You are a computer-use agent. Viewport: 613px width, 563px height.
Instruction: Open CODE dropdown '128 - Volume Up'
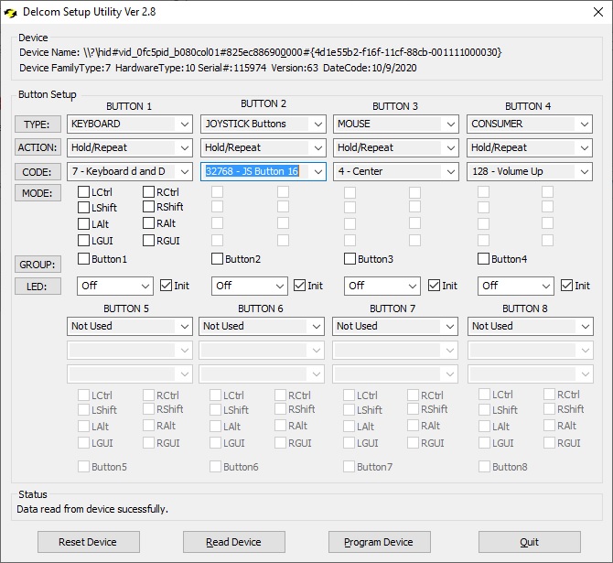point(530,171)
